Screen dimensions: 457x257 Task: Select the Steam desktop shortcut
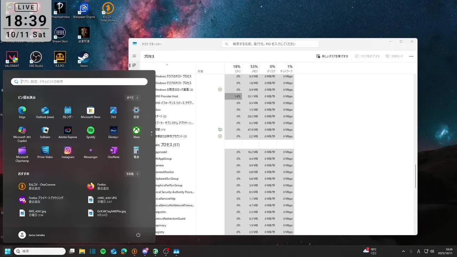(x=84, y=59)
